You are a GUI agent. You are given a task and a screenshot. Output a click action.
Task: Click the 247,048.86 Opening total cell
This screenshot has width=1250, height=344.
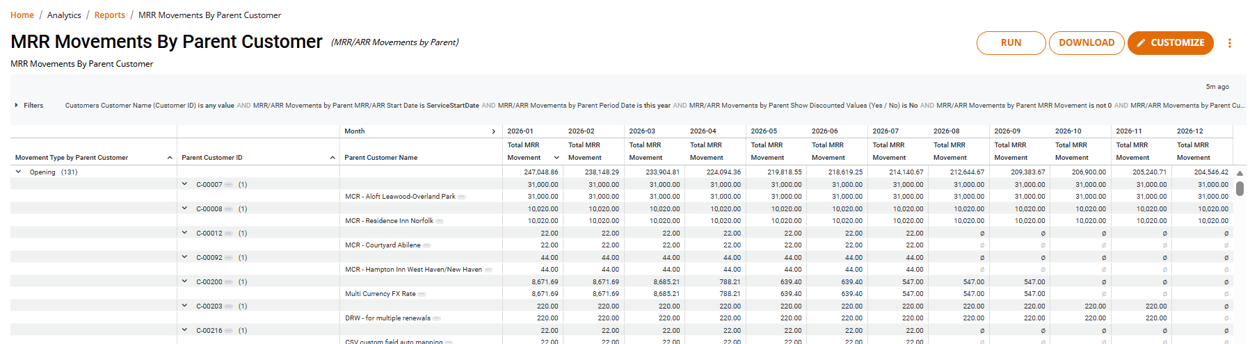point(541,172)
